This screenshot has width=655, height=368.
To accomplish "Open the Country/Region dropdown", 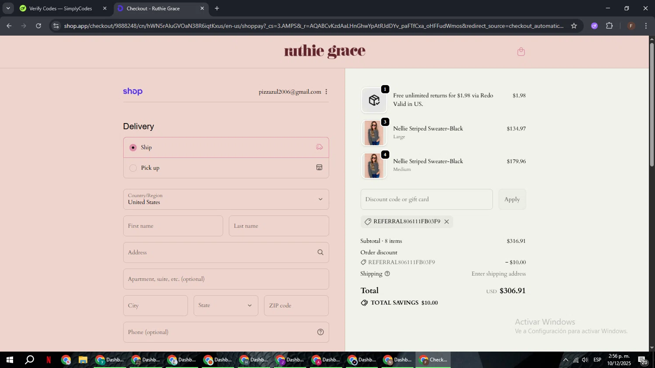I will click(x=226, y=199).
